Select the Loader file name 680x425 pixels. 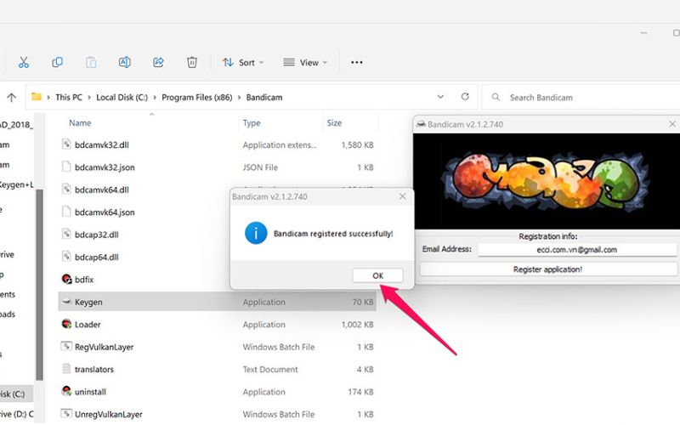tap(88, 325)
